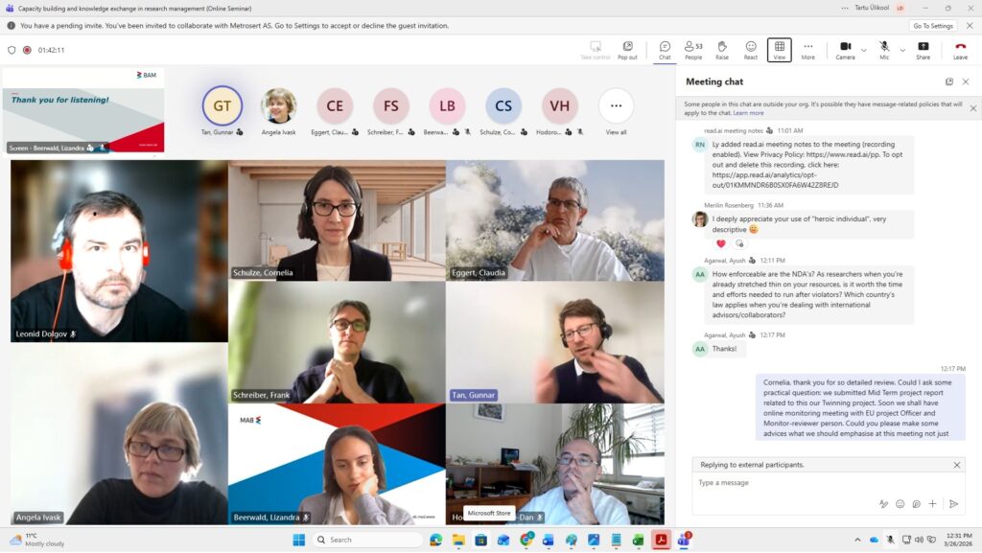Open the View layout menu
Screen dimensions: 982x553
click(x=779, y=50)
